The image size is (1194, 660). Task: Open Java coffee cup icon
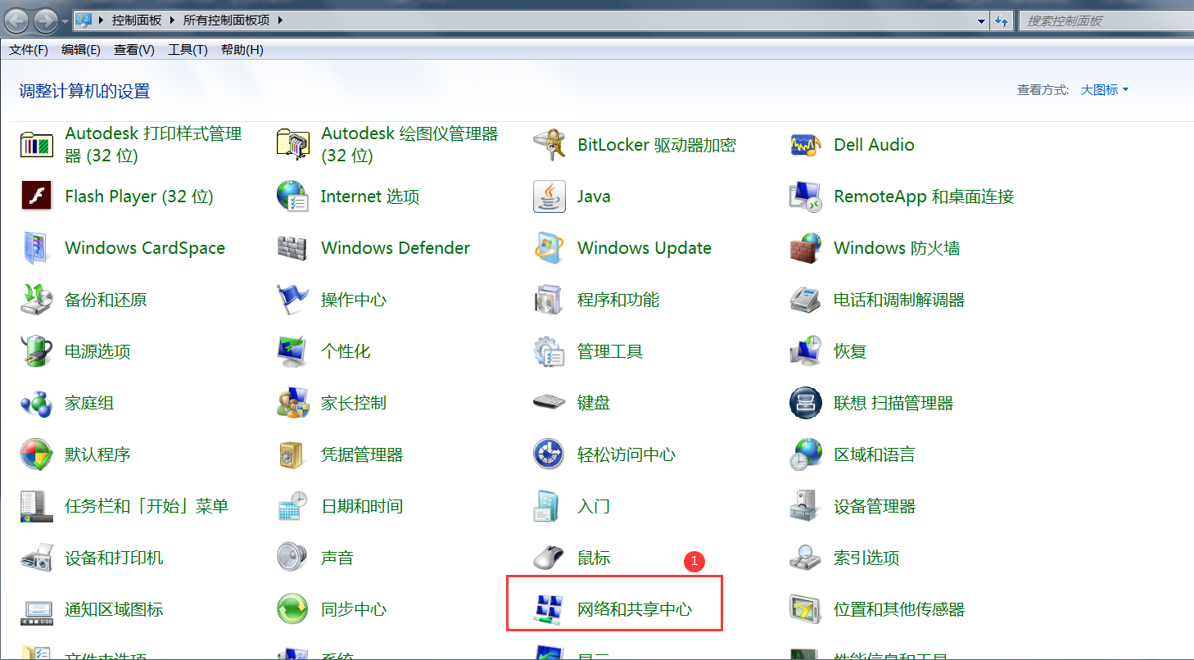pos(549,197)
